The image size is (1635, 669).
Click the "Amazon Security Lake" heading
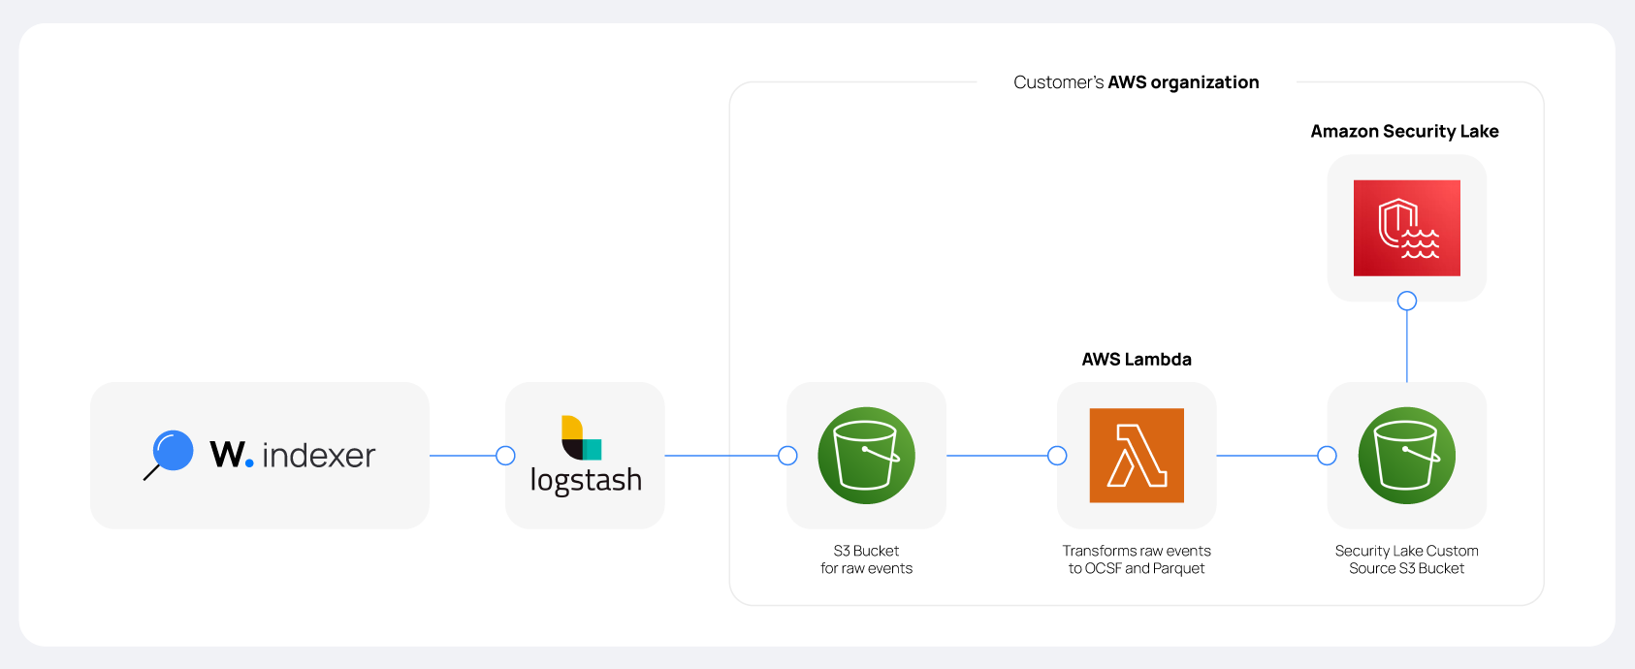coord(1404,131)
